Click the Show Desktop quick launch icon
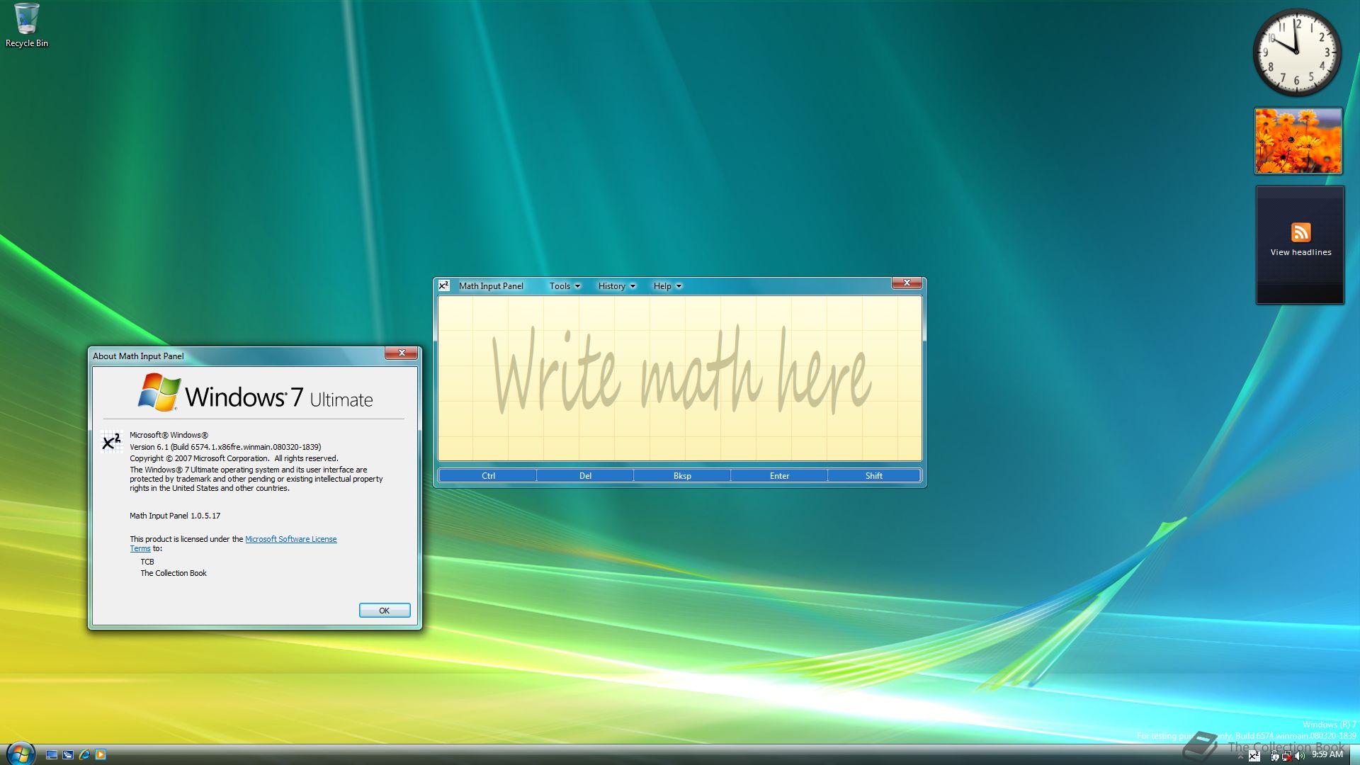This screenshot has width=1360, height=765. [52, 755]
